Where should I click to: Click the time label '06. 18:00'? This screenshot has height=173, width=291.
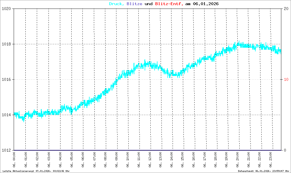[x=216, y=160]
